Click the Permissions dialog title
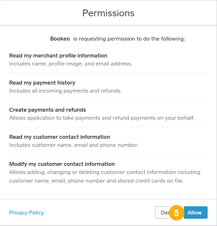The height and width of the screenshot is (226, 217). 108,13
